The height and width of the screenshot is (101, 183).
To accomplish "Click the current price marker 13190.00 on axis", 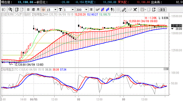I will pos(177,26).
